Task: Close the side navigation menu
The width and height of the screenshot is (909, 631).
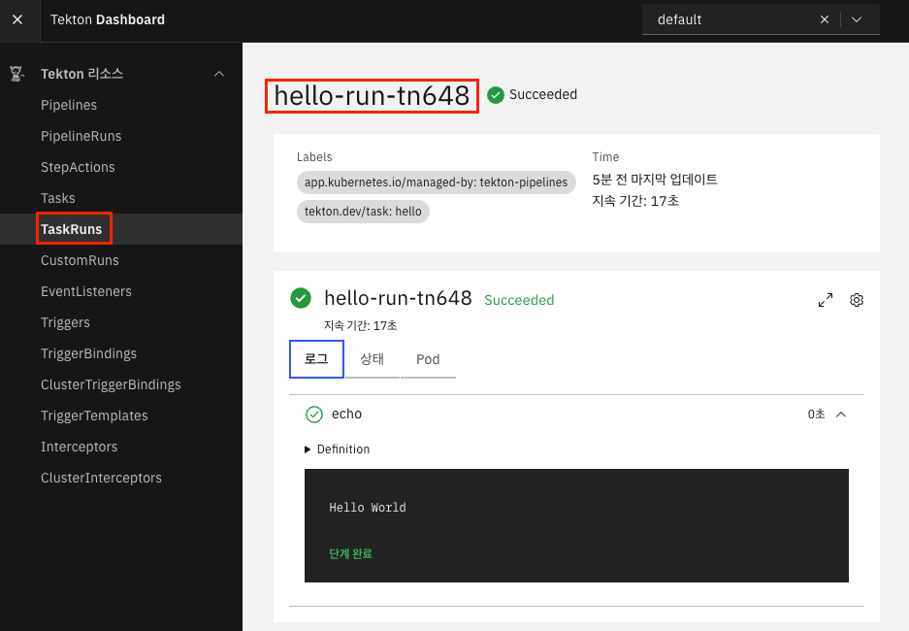Action: pyautogui.click(x=17, y=19)
